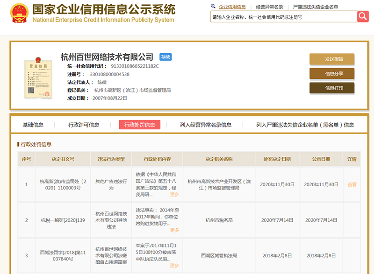This screenshot has height=274, width=374.
Task: Focus the enterprise name search field
Action: coord(284,17)
